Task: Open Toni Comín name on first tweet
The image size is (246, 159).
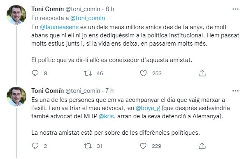Action: coord(47,9)
